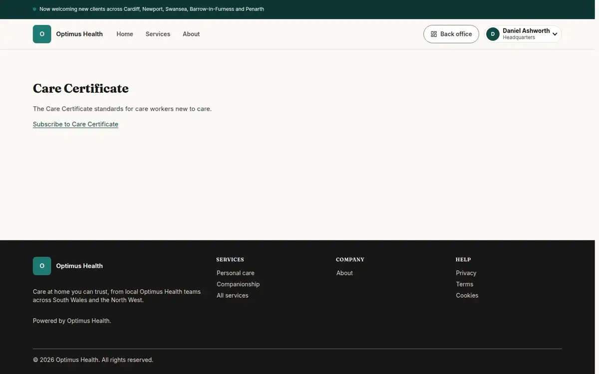The width and height of the screenshot is (599, 374).
Task: Open Personal care footer link
Action: 236,273
